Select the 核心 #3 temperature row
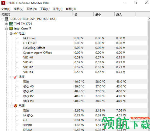 click(x=85, y=101)
